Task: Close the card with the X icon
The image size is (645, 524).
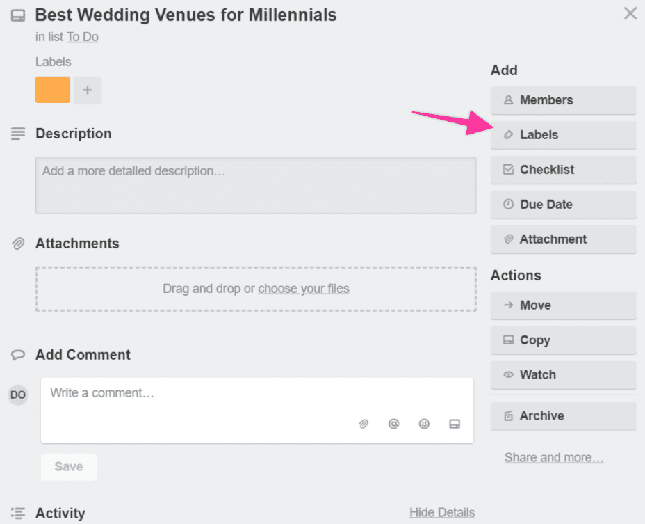Action: click(x=630, y=13)
